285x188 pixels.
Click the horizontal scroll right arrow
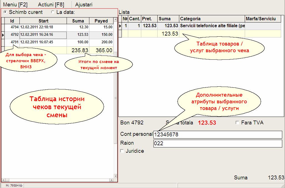(x=111, y=180)
